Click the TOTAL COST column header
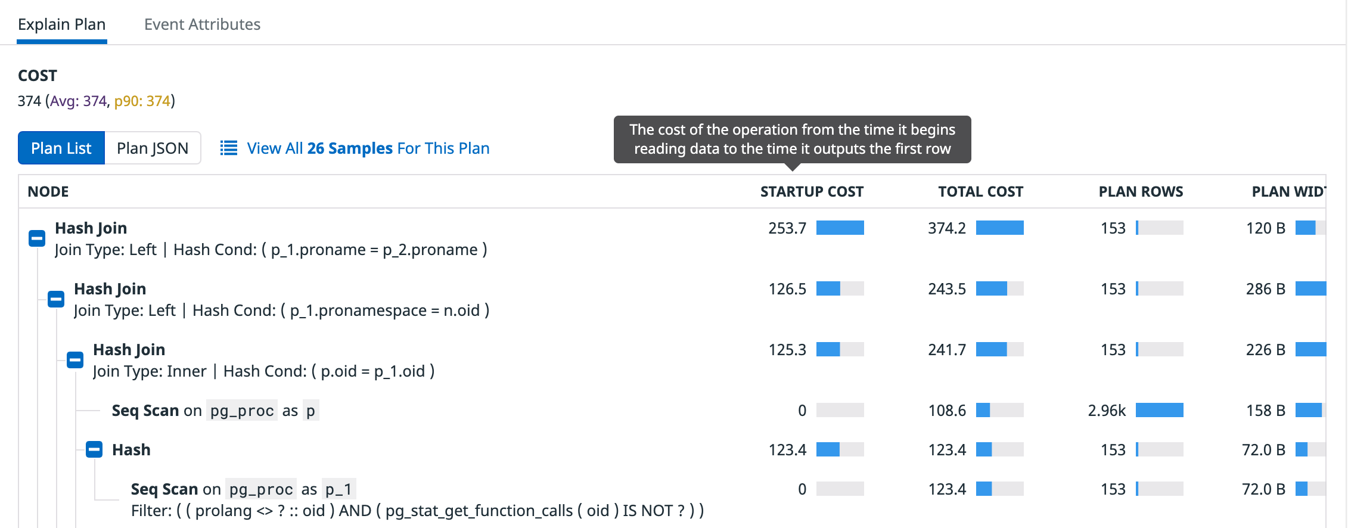 click(980, 192)
